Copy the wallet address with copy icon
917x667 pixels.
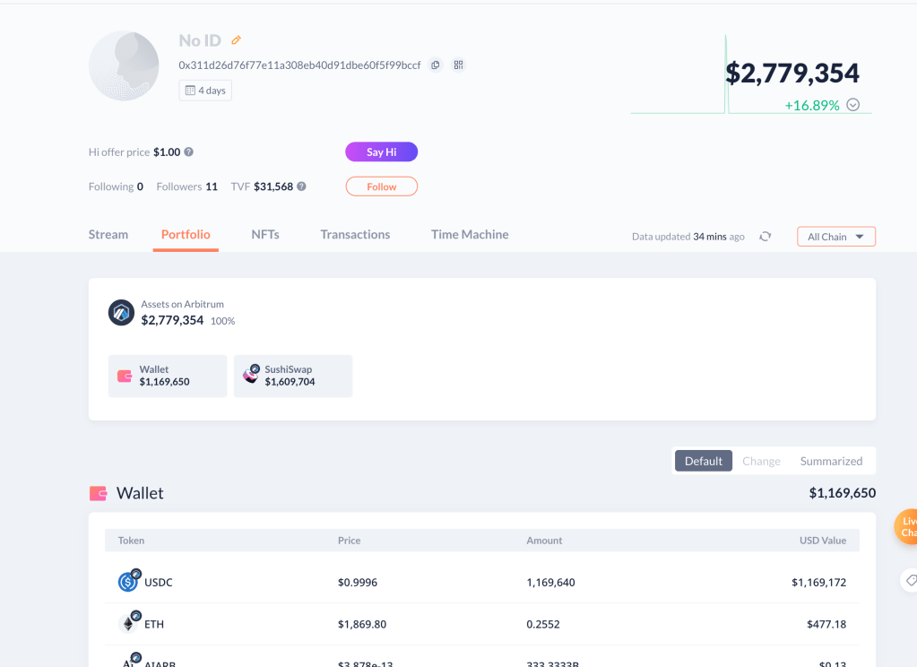coord(436,65)
